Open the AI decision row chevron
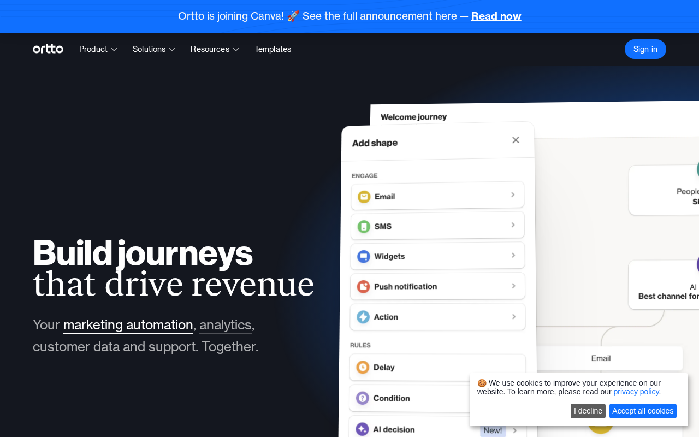The width and height of the screenshot is (699, 437). pyautogui.click(x=515, y=430)
